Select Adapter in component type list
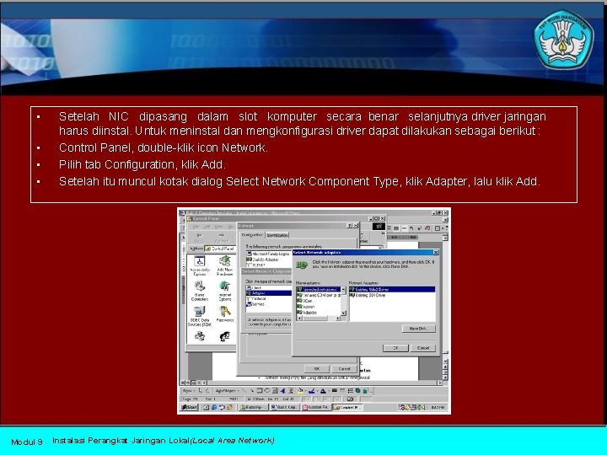This screenshot has width=607, height=455. [x=269, y=293]
